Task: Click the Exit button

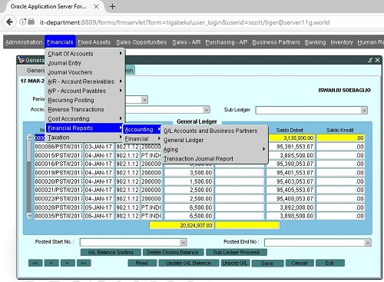Action: tap(330, 263)
